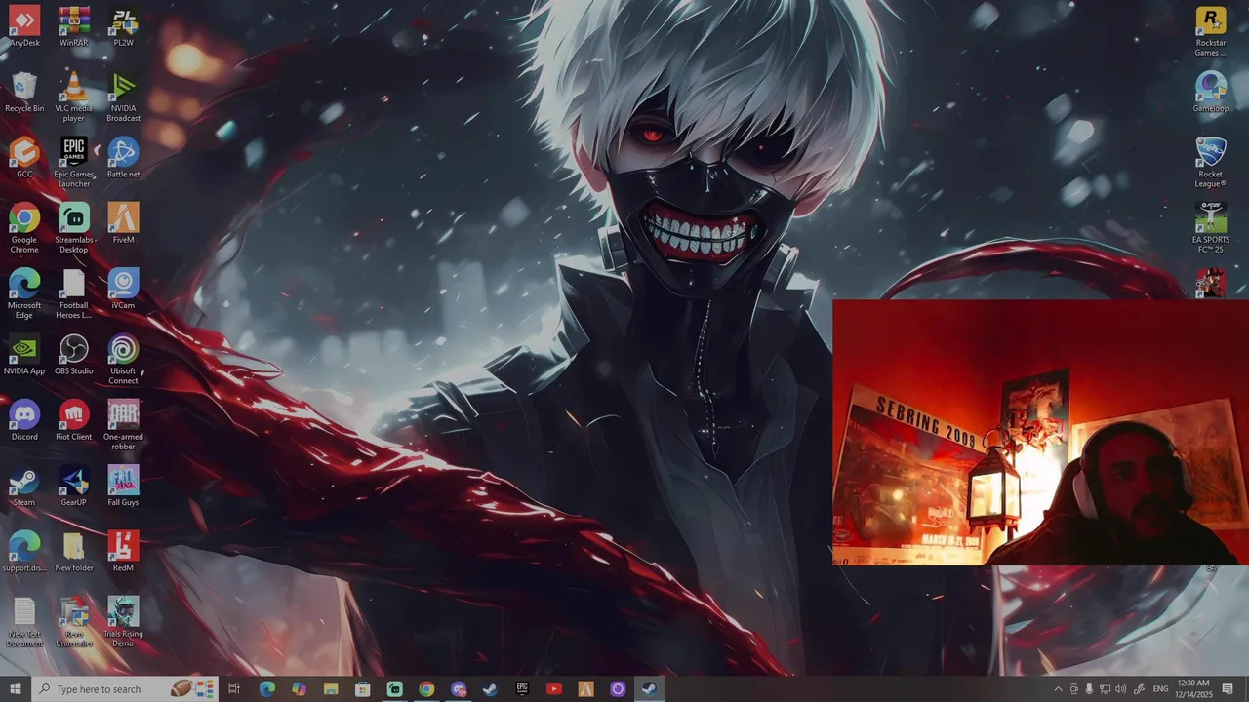
Task: Launch VLC media player from desktop
Action: pyautogui.click(x=74, y=97)
